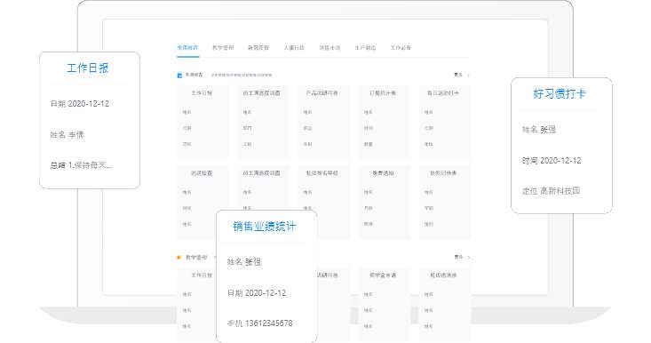651x343 pixels.
Task: Click the first section heading next to the blue icon
Action: tap(194, 76)
